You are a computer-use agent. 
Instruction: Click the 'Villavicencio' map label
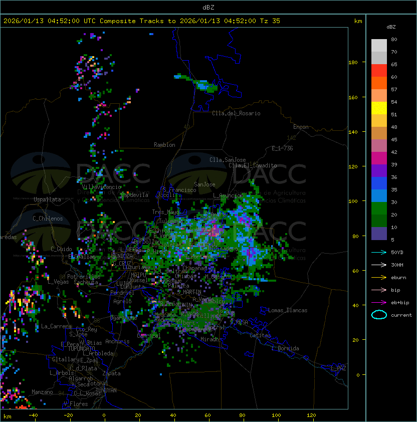click(x=101, y=187)
